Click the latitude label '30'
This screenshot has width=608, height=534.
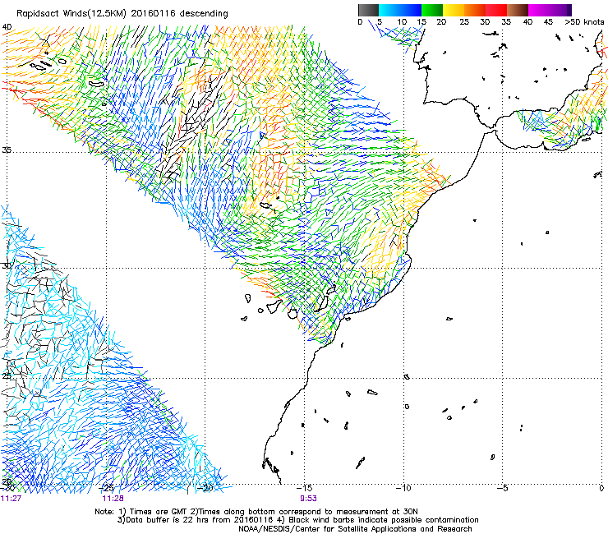(x=7, y=266)
